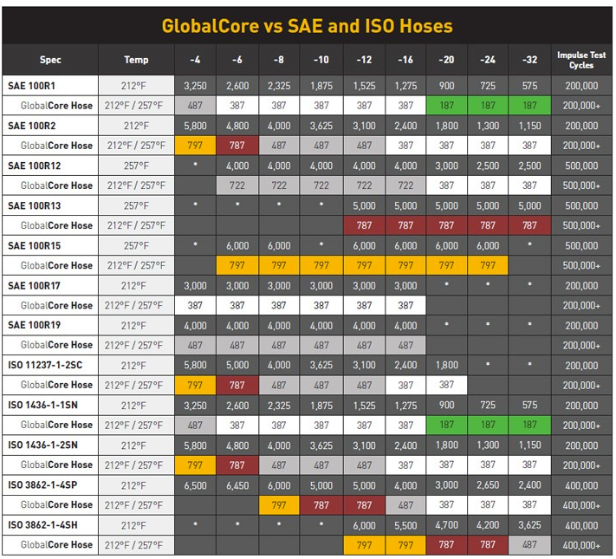The width and height of the screenshot is (616, 559).
Task: Click '387' under -20 below ISO 11237-1-2SC
Action: [x=446, y=385]
